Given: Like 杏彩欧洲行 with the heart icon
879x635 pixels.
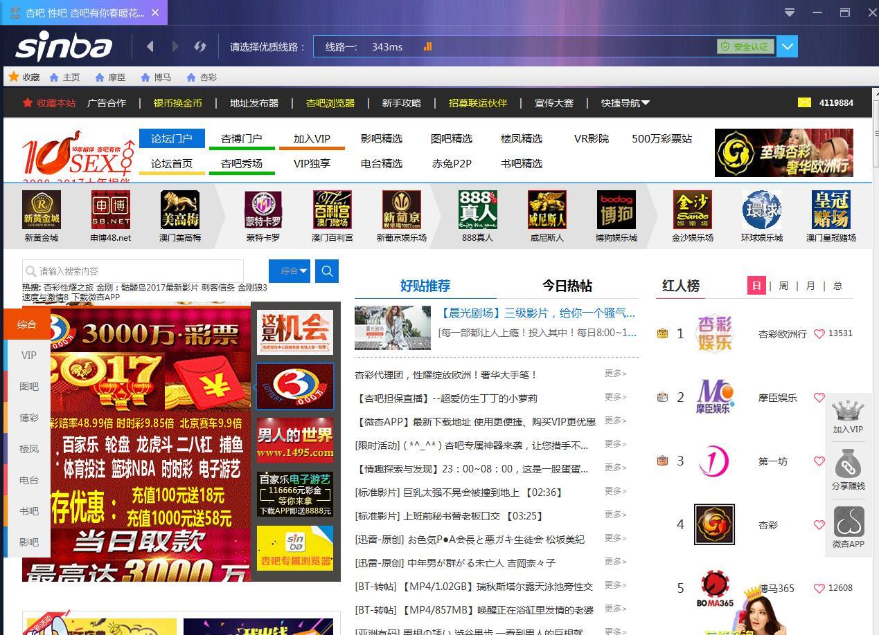Looking at the screenshot, I should coord(819,333).
